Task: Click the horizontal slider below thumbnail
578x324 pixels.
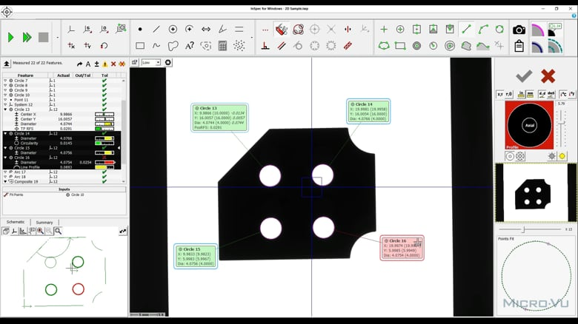Action: coord(530,229)
